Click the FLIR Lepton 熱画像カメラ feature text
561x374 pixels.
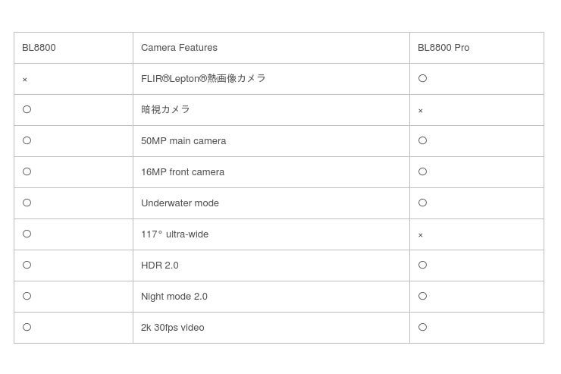point(203,78)
